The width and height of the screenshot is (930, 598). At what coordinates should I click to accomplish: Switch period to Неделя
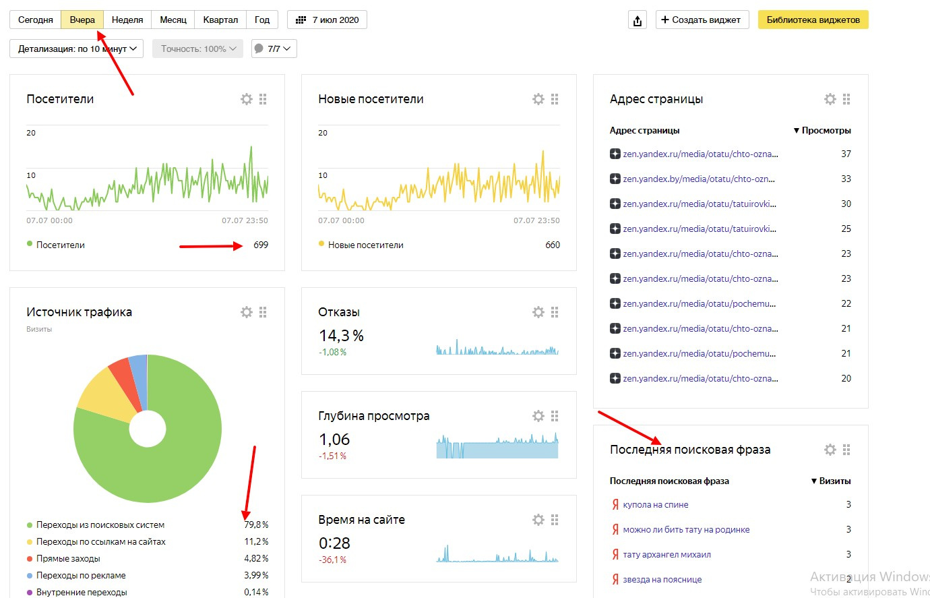pos(127,20)
